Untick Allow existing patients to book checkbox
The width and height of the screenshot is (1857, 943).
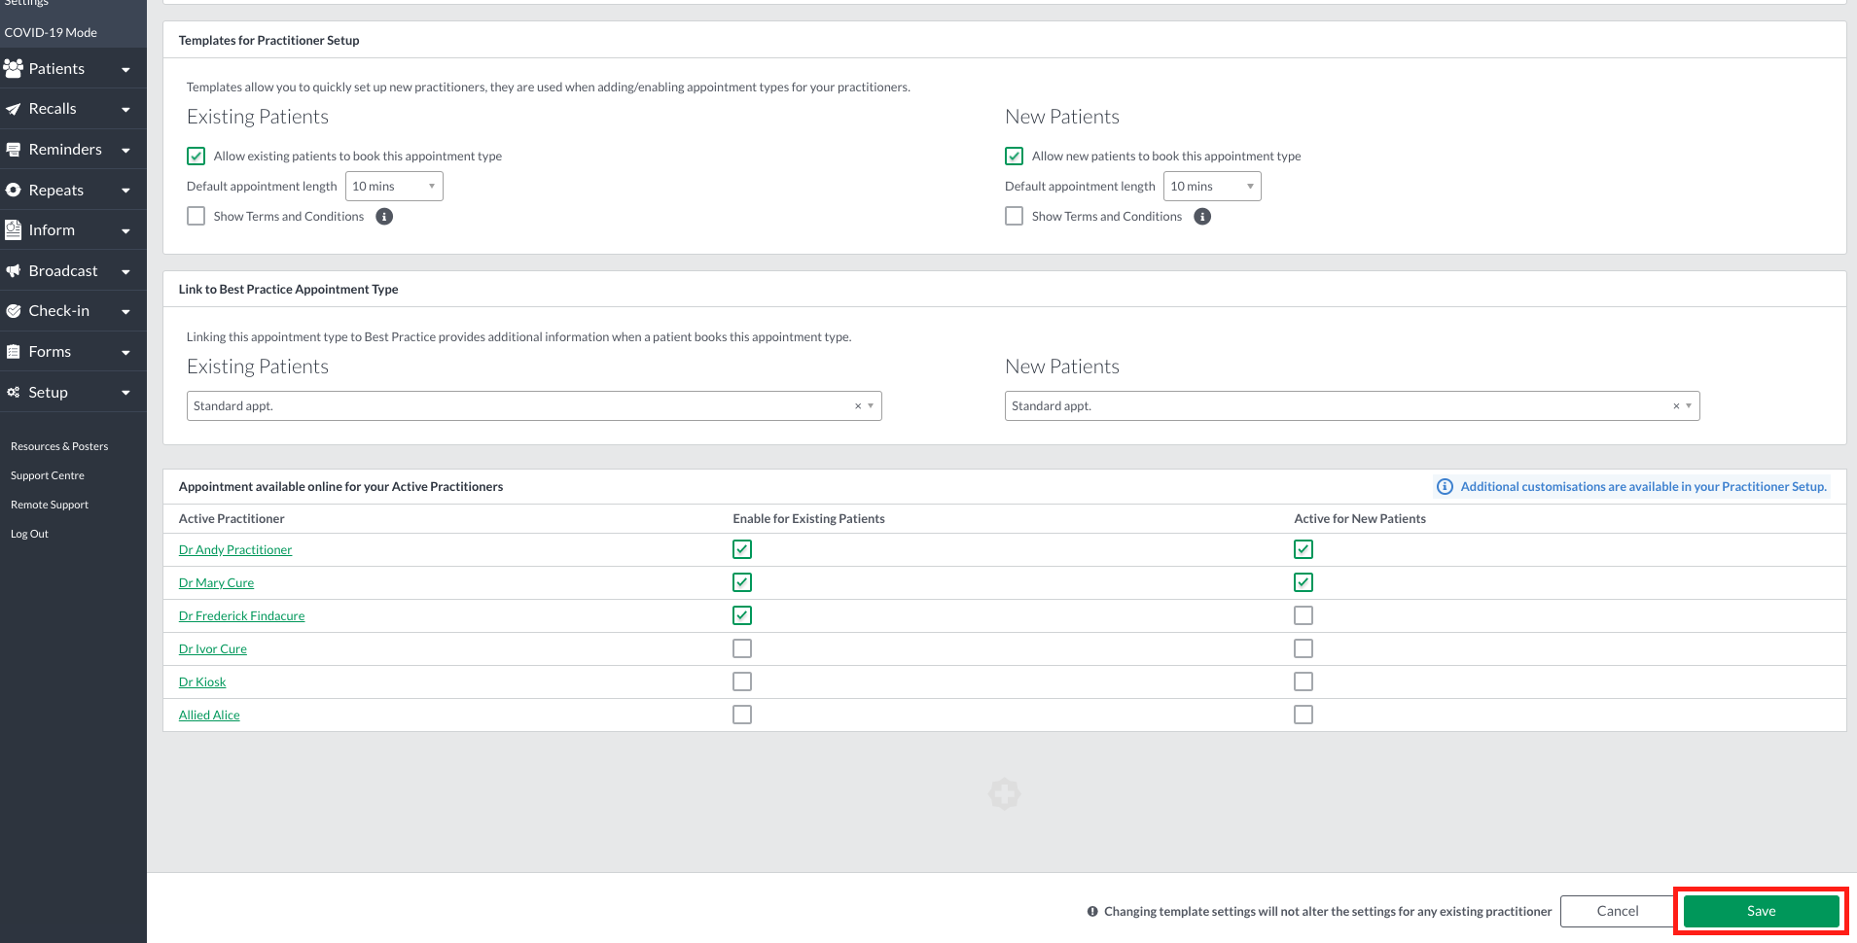196,157
